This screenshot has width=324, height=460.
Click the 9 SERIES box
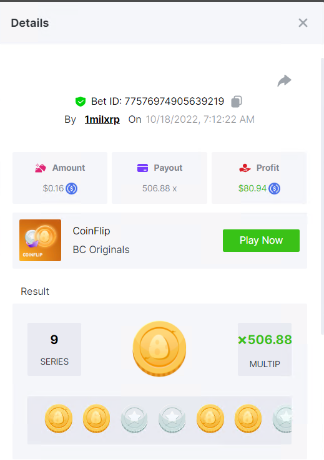coord(54,349)
